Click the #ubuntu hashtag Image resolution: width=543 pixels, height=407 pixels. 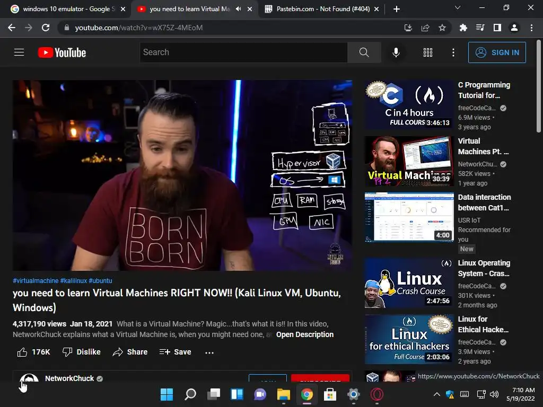(x=100, y=281)
